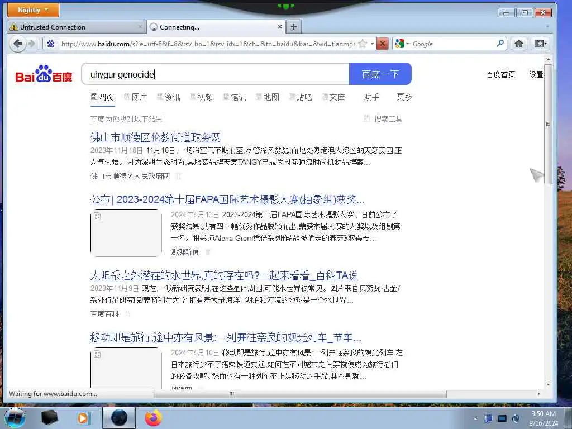
Task: Select the 地图 maps tab
Action: [268, 97]
